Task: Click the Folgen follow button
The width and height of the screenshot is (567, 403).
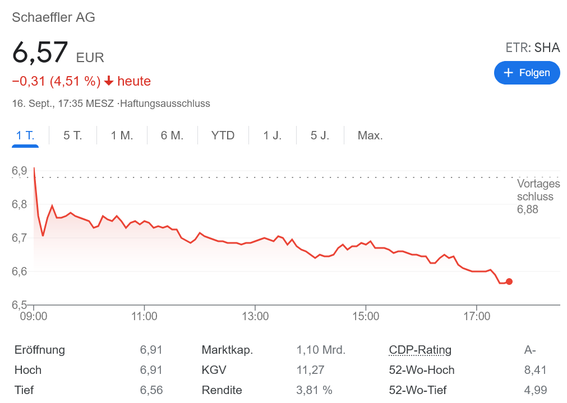Action: click(x=527, y=73)
